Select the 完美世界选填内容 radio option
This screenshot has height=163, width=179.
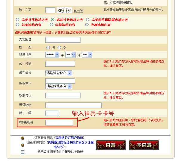click(18, 20)
